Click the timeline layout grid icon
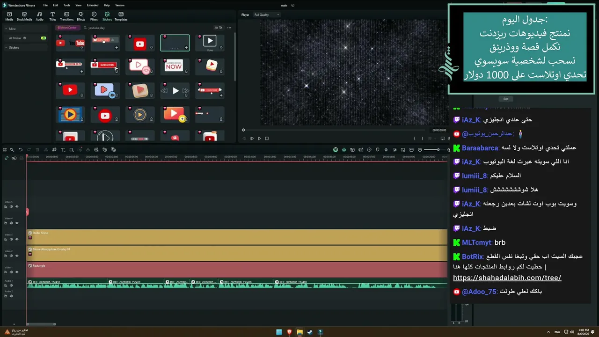The height and width of the screenshot is (337, 599). [5, 150]
